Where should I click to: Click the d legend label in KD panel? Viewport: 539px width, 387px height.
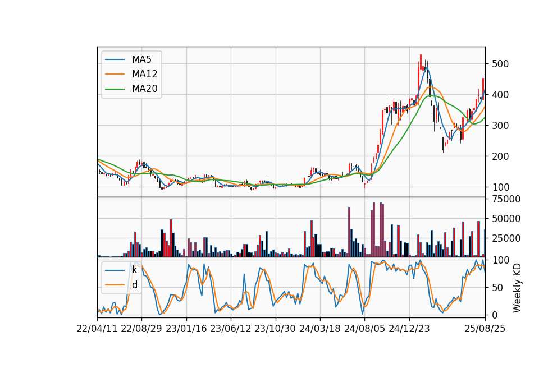(x=135, y=285)
